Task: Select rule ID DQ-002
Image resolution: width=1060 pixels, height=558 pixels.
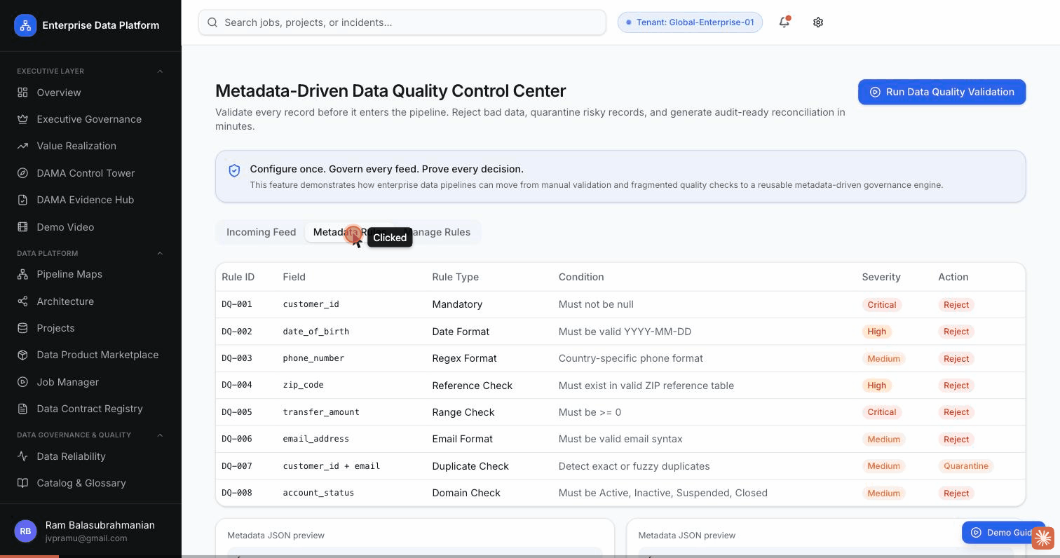Action: coord(237,332)
